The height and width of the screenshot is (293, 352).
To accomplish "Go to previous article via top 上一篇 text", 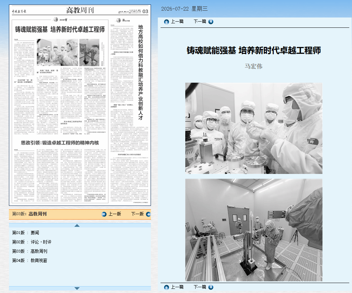I will click(177, 22).
